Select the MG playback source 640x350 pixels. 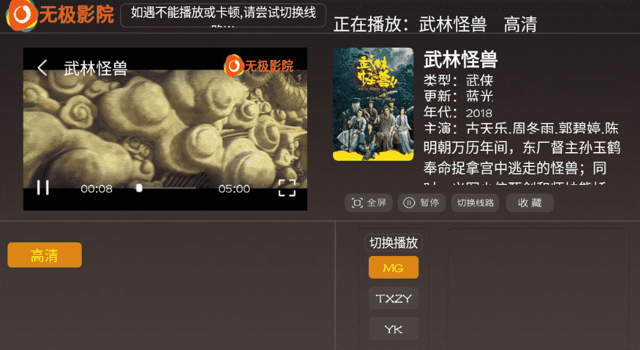click(394, 268)
